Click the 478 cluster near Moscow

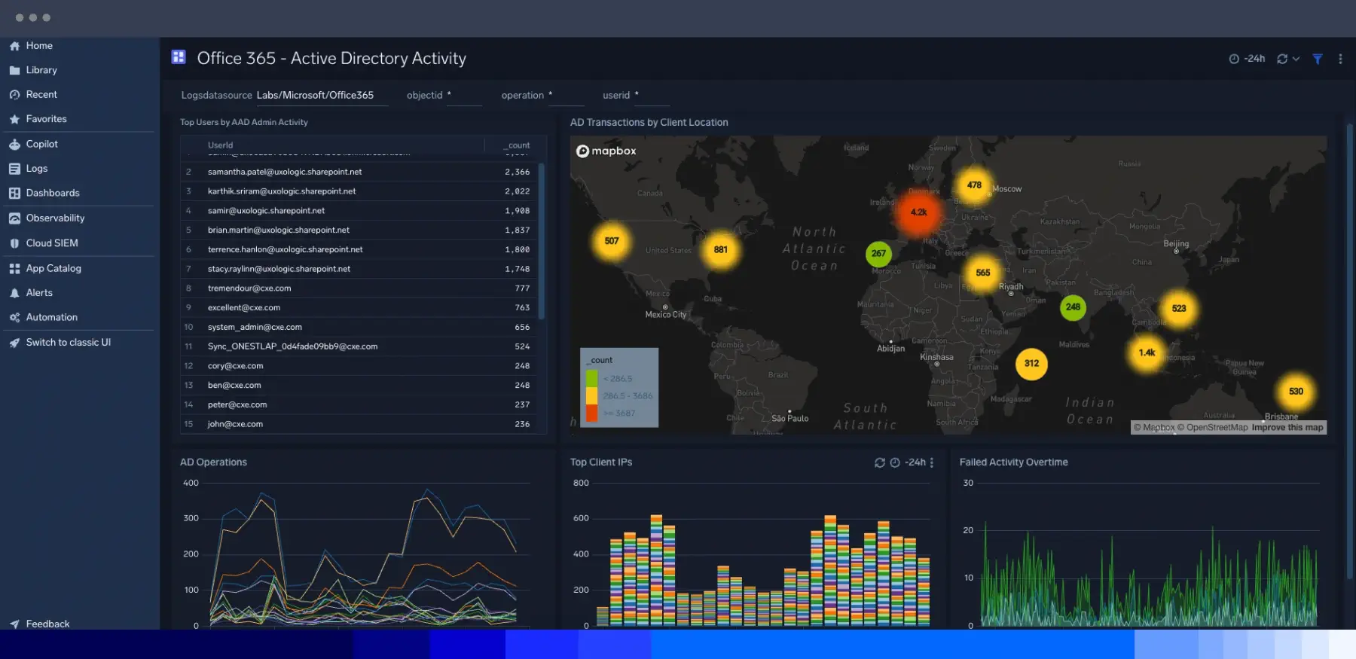pyautogui.click(x=974, y=185)
